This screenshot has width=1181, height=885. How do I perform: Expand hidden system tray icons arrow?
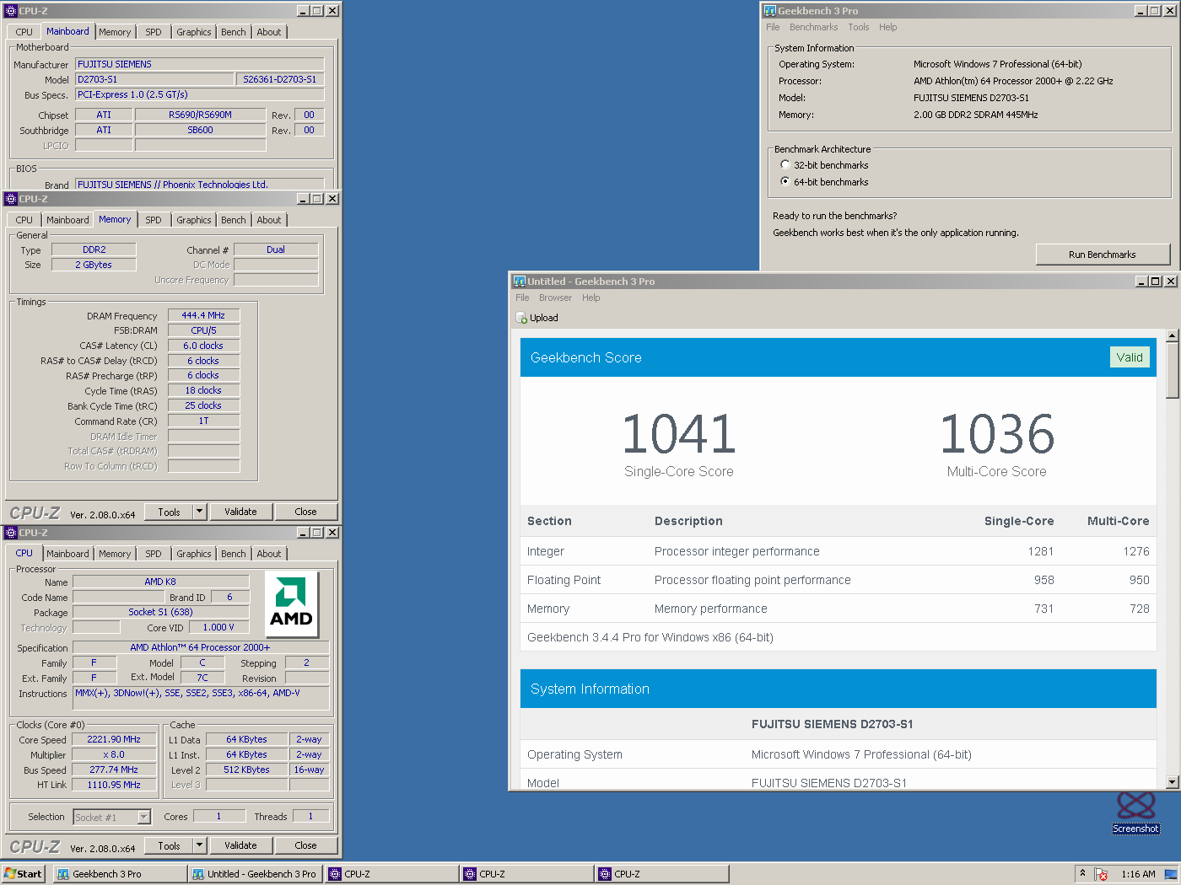point(1082,873)
